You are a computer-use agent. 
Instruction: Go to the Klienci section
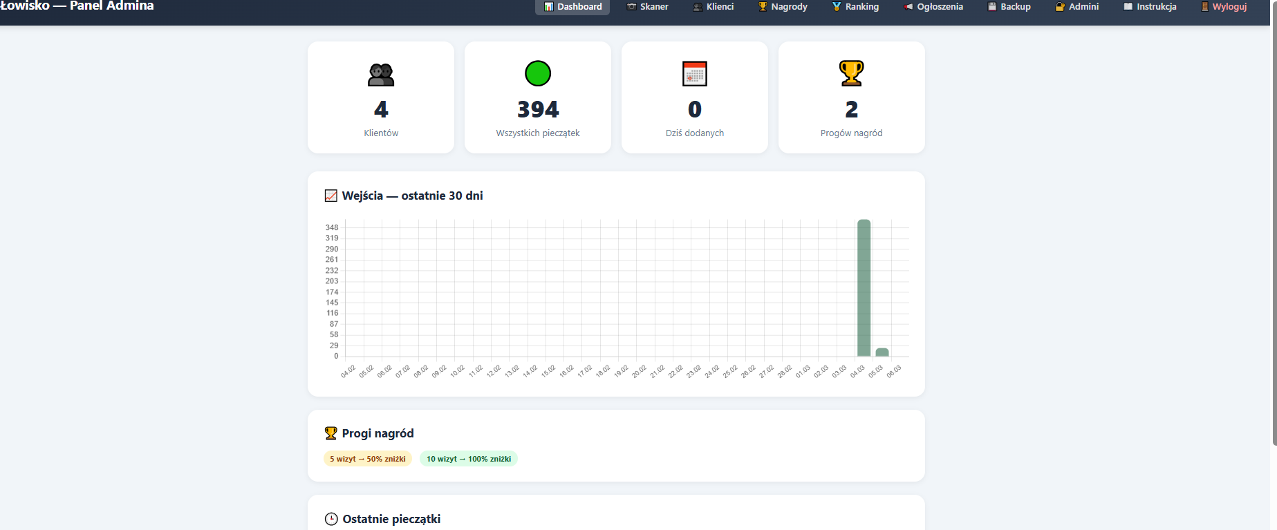click(714, 7)
